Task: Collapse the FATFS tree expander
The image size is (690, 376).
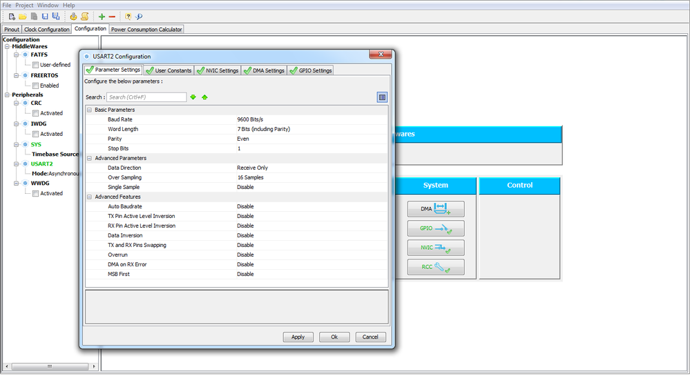Action: coord(17,55)
